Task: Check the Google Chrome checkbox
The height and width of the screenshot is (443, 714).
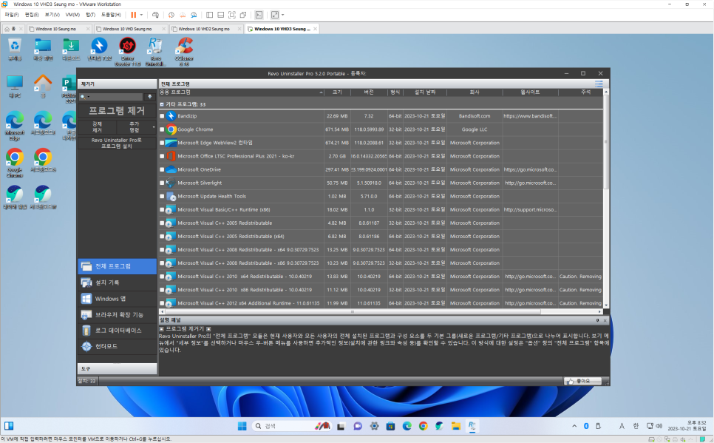Action: click(x=162, y=129)
